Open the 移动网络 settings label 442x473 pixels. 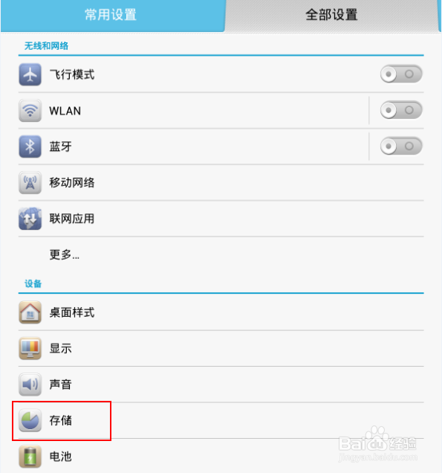(x=72, y=182)
